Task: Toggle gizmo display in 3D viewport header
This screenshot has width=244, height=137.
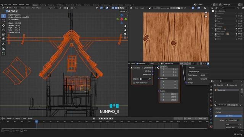Action: click(x=101, y=8)
